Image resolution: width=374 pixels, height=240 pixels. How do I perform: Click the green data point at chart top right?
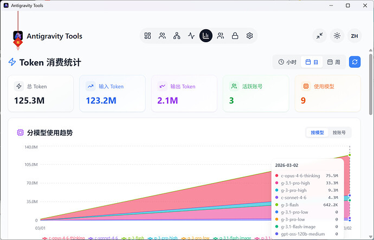pos(350,155)
